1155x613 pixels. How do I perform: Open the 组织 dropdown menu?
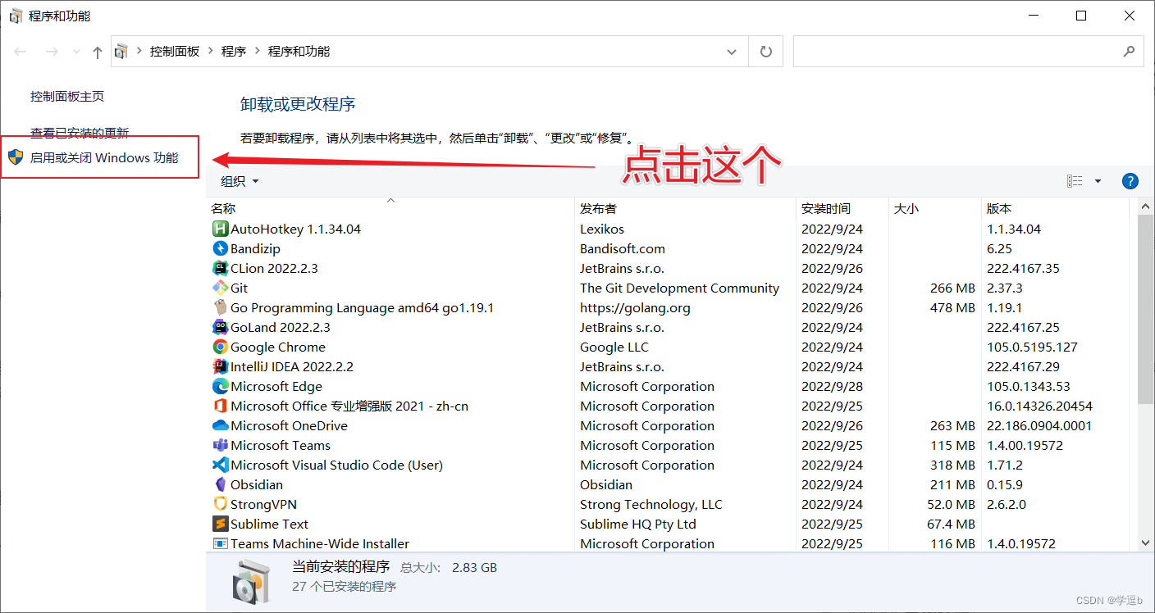click(240, 181)
